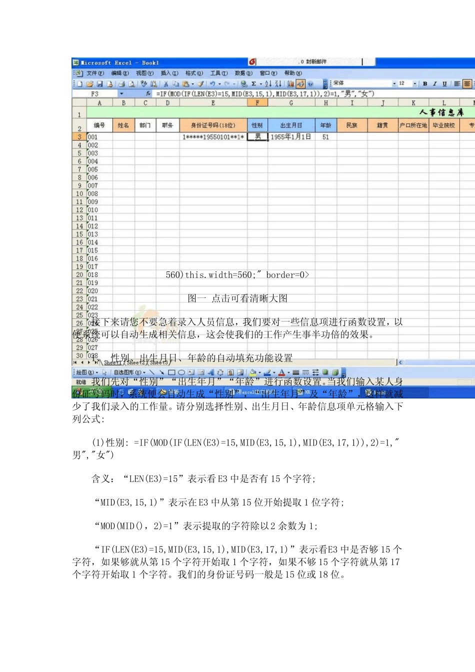Open the 绘图 Draw menu dropdown
Screen dimensions: 475x672
[x=87, y=372]
